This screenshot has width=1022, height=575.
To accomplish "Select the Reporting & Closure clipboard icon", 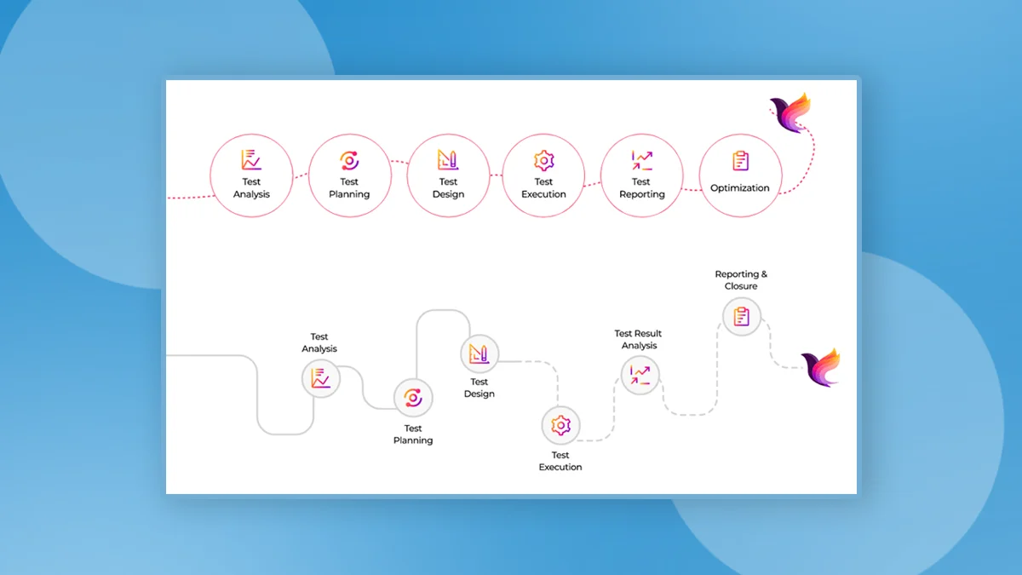I will click(742, 317).
